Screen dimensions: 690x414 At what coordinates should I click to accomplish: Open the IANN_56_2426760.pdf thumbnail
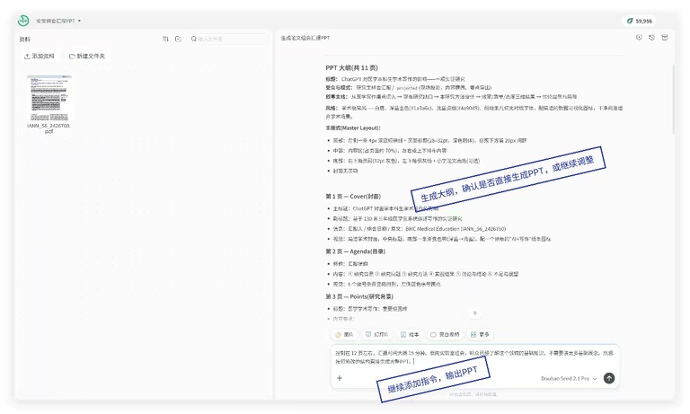pyautogui.click(x=49, y=98)
